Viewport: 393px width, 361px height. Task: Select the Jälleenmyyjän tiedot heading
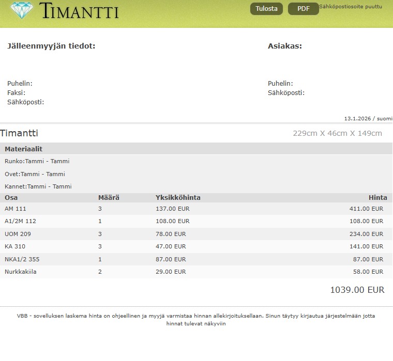51,46
